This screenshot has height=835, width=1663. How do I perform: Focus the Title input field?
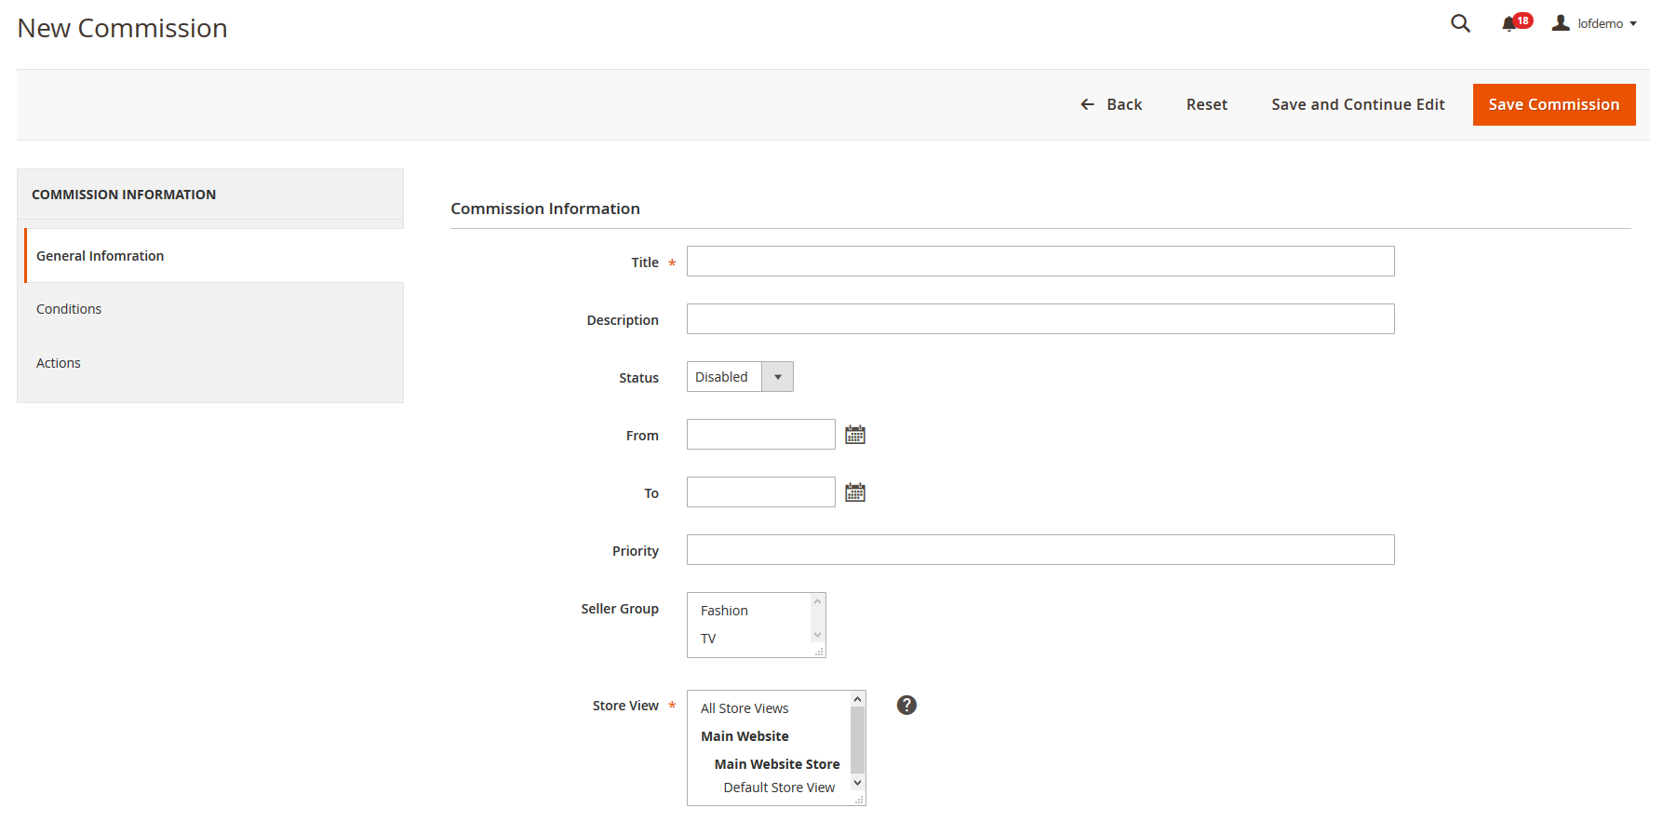(x=1039, y=262)
